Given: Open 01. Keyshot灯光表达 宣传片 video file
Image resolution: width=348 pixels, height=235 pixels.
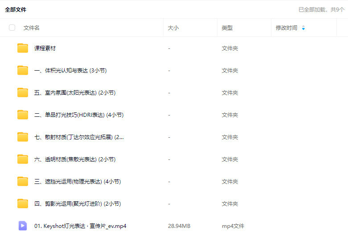Looking at the screenshot, I should click(x=80, y=226).
